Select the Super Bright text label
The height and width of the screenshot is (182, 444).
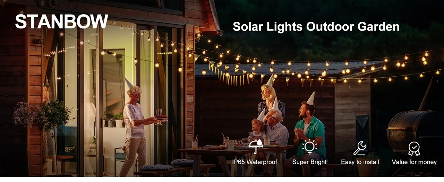tap(309, 162)
